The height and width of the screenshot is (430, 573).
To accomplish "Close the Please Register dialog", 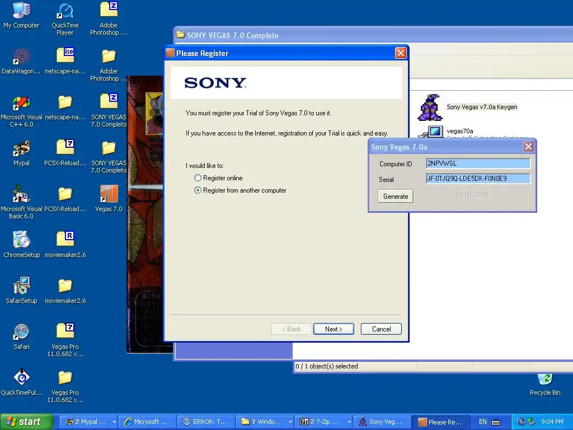I will [x=401, y=53].
